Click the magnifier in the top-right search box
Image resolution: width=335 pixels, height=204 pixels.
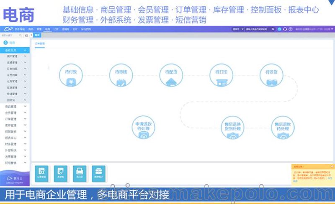(273, 29)
